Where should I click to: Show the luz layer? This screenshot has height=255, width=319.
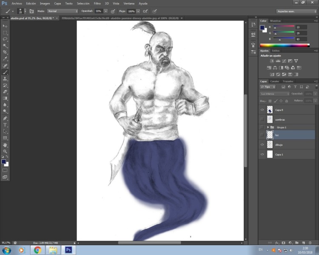[262, 135]
